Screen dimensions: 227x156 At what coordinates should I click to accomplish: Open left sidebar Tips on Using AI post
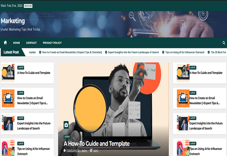point(33,151)
